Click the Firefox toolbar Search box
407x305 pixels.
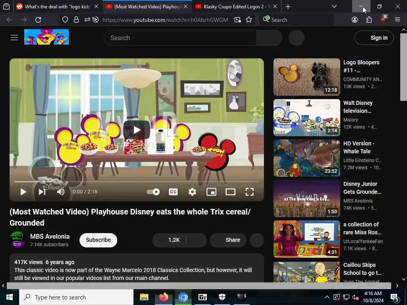[297, 20]
